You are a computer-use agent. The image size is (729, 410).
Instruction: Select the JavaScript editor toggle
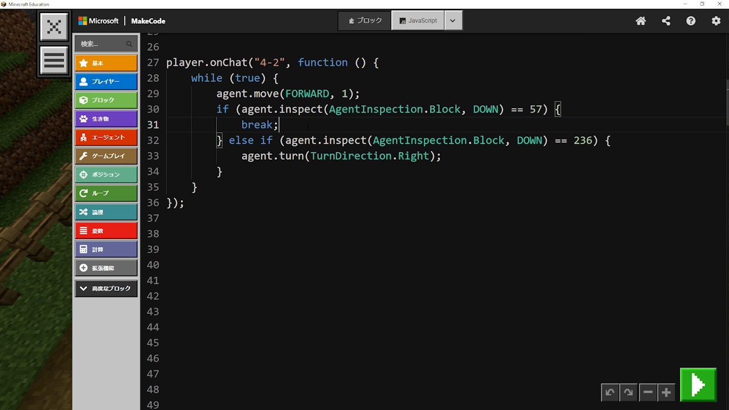point(418,20)
